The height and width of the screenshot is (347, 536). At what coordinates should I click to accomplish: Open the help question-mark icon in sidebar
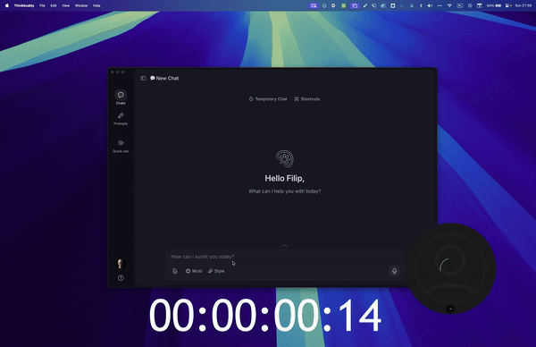[x=121, y=278]
